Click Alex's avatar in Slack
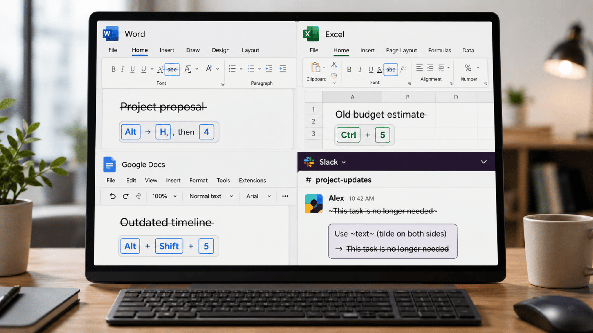 point(314,204)
